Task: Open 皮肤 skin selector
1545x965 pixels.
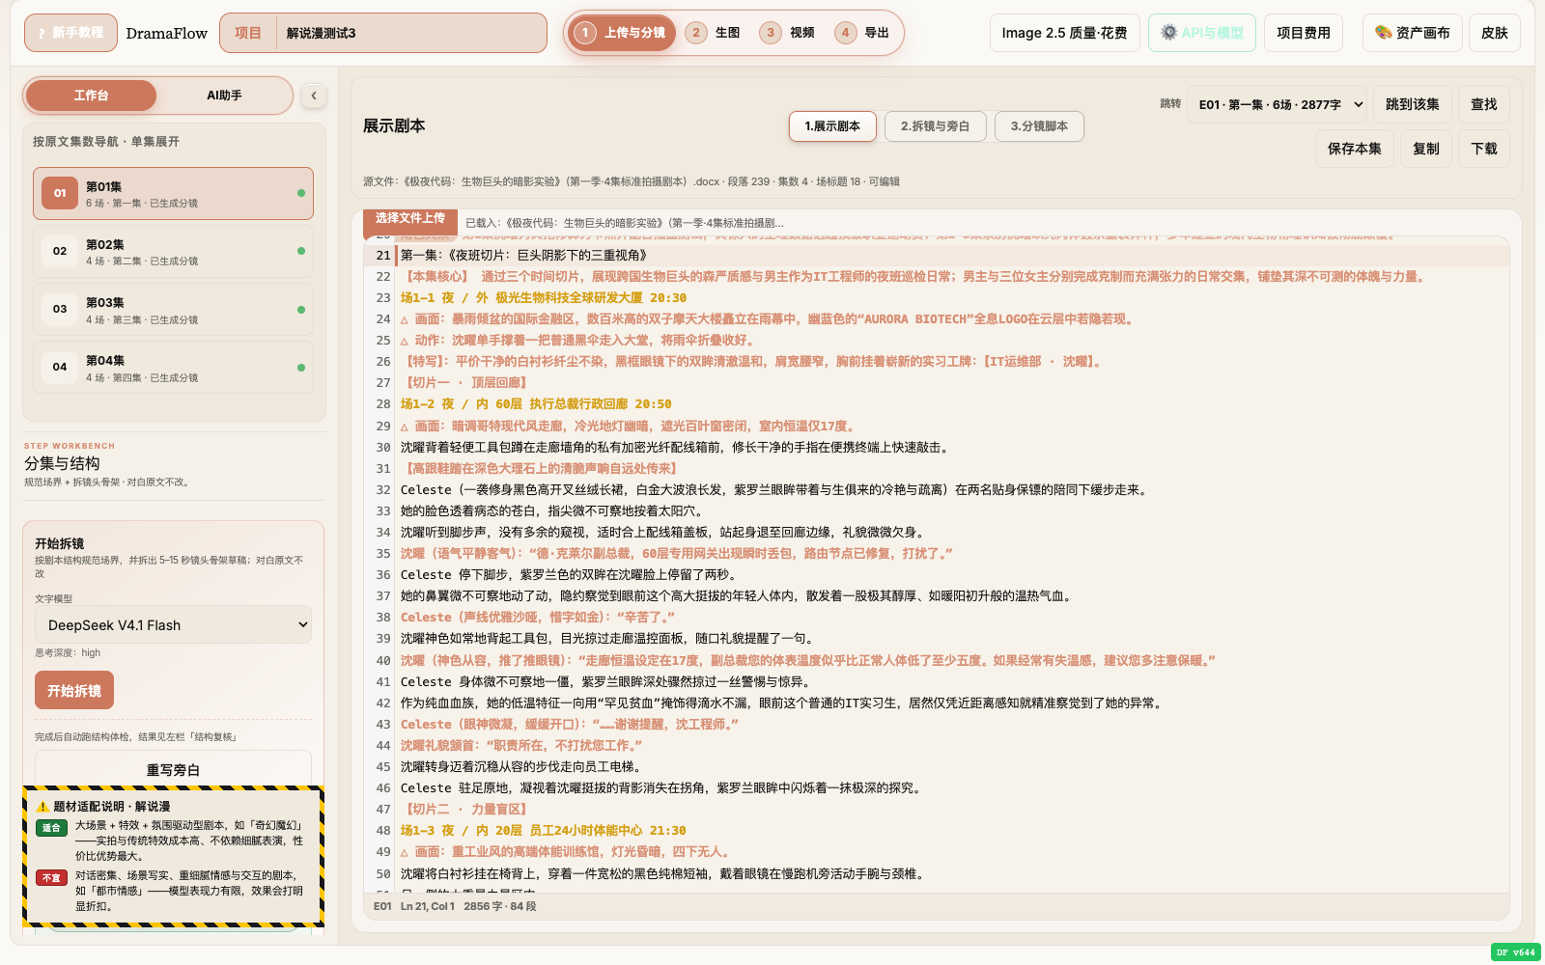Action: [x=1494, y=33]
